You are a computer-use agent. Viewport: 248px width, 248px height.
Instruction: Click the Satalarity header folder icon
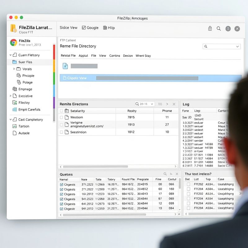click(x=67, y=111)
